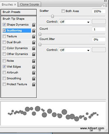Open the Scatter Control dropdown
Viewport: 109px width, 134px height.
75,22
